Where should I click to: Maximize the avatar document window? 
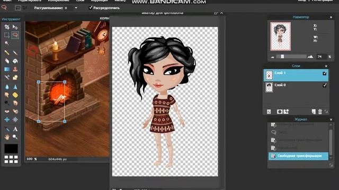216,13
